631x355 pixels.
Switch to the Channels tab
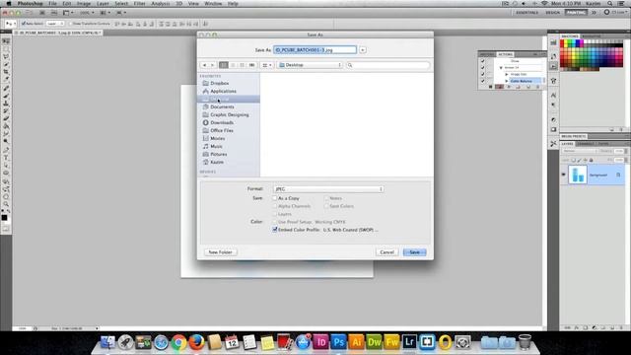click(x=586, y=144)
